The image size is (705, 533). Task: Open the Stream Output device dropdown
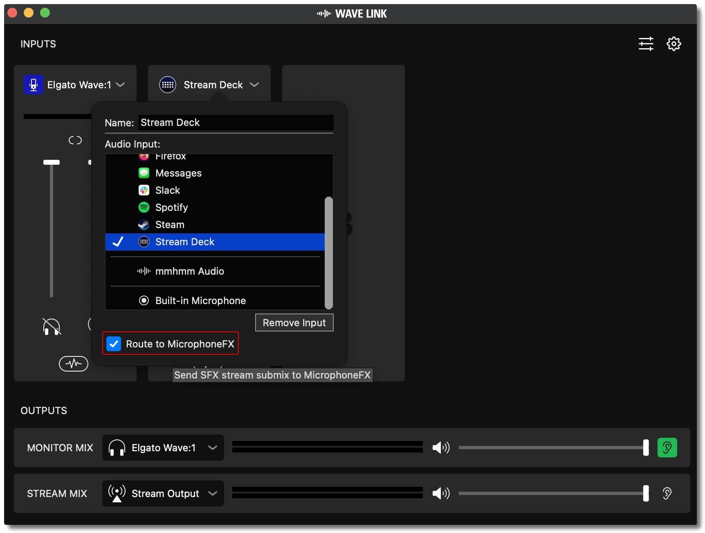213,493
